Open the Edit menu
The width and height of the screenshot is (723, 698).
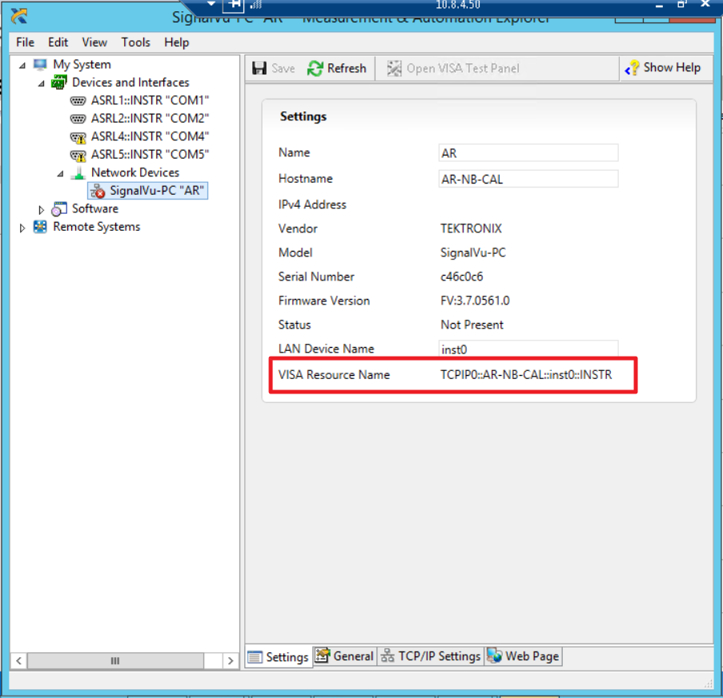click(58, 42)
